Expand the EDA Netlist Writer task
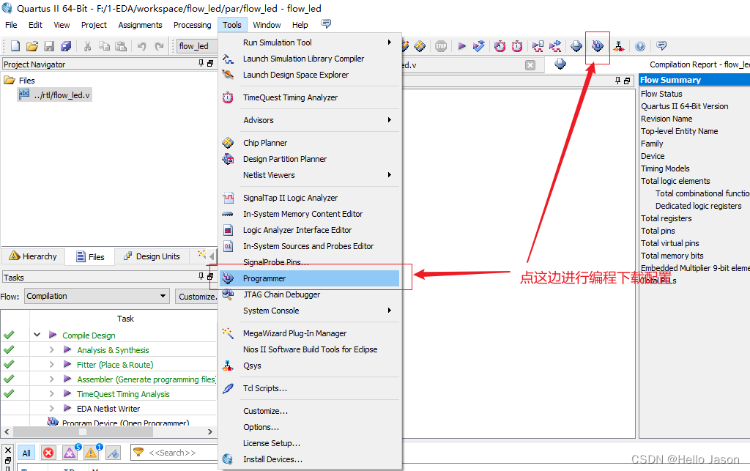The image size is (750, 471). 52,408
